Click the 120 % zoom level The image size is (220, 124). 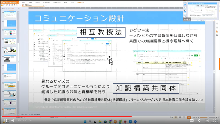[195, 118]
